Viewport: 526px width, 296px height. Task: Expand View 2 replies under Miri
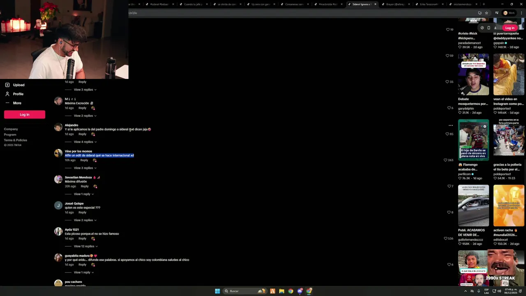point(85,116)
